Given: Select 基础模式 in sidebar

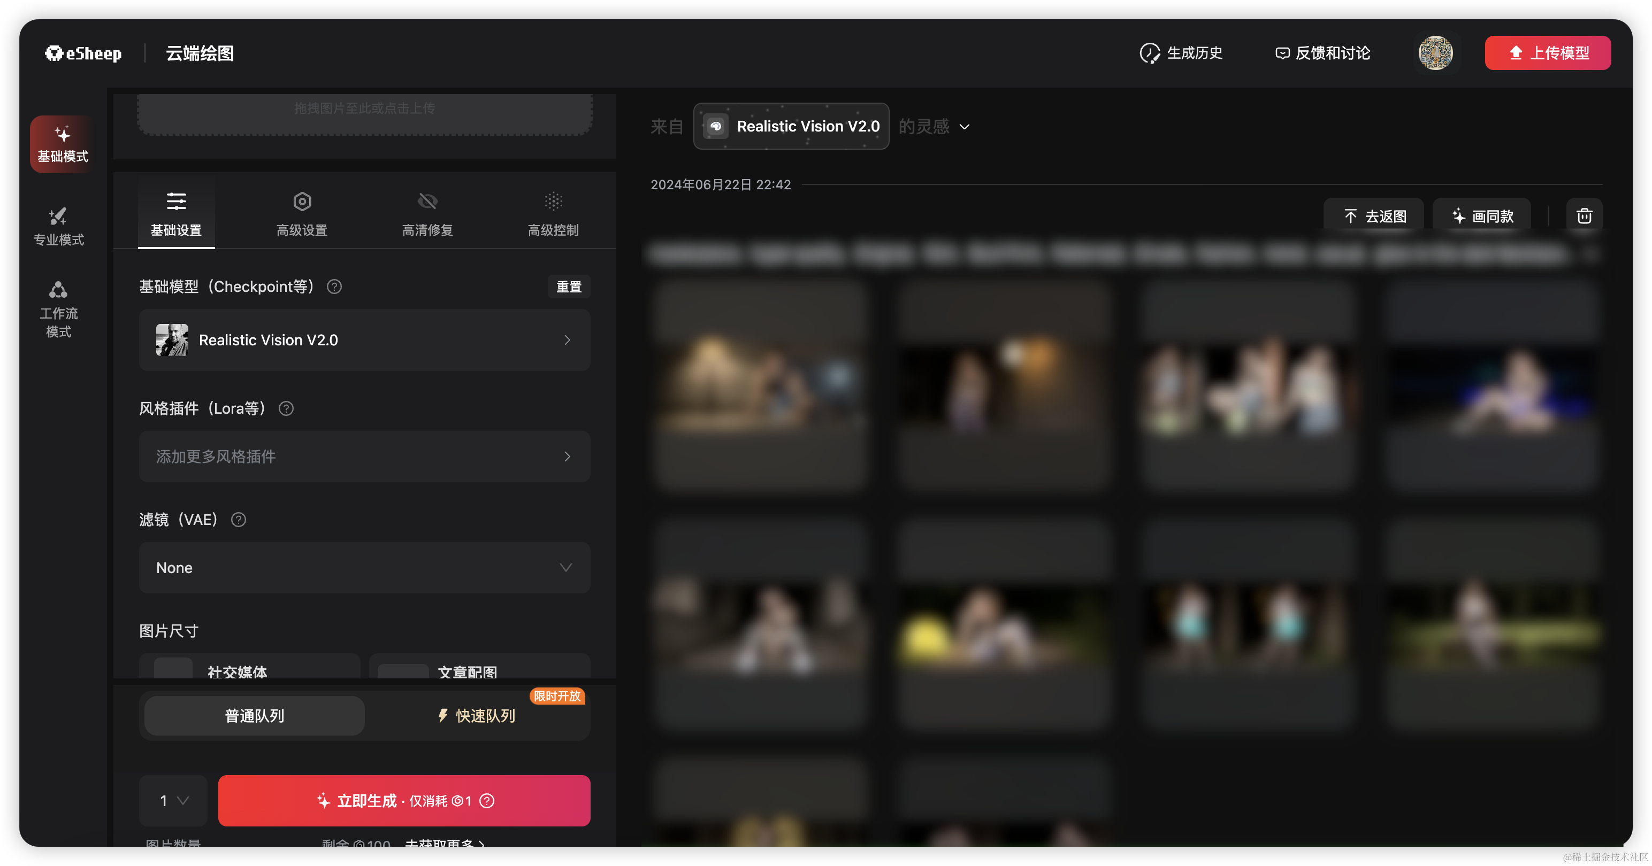Looking at the screenshot, I should tap(62, 144).
